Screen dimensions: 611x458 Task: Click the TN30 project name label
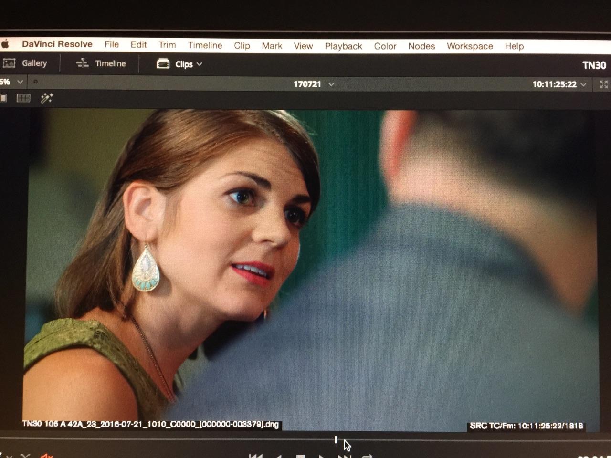[594, 65]
